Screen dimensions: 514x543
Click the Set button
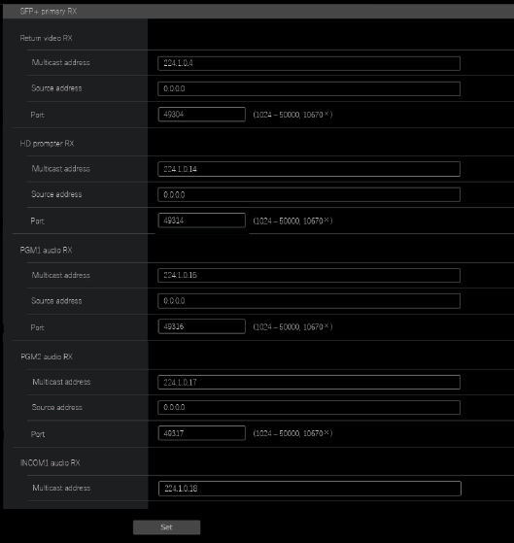(x=166, y=527)
